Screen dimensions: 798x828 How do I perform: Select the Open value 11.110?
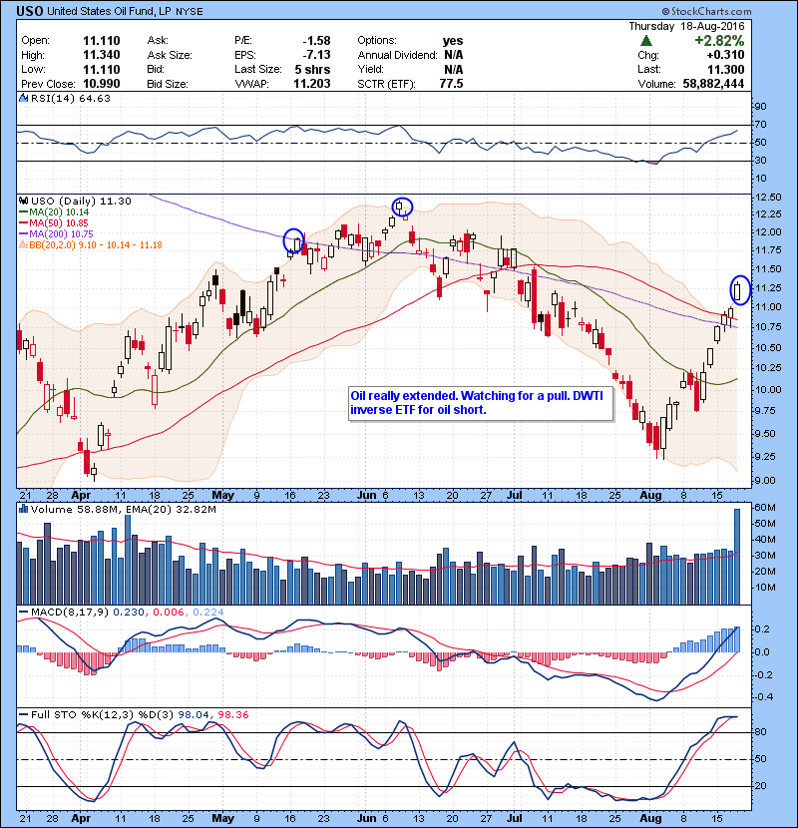pos(102,41)
